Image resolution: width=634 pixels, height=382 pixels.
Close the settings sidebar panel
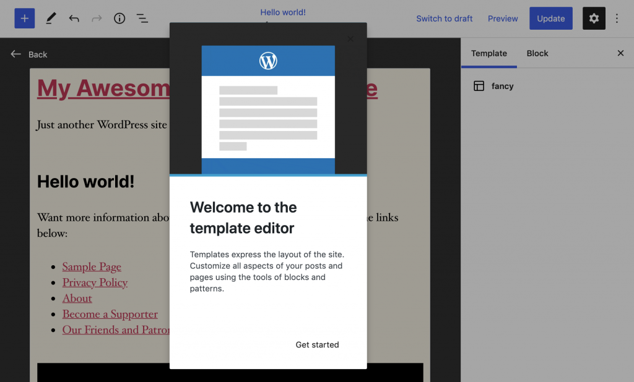(x=620, y=53)
